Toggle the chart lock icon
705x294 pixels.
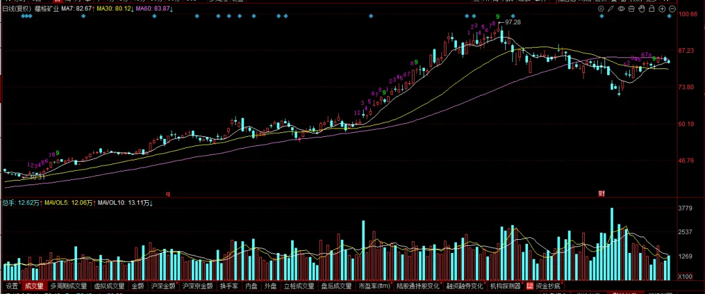[x=652, y=8]
